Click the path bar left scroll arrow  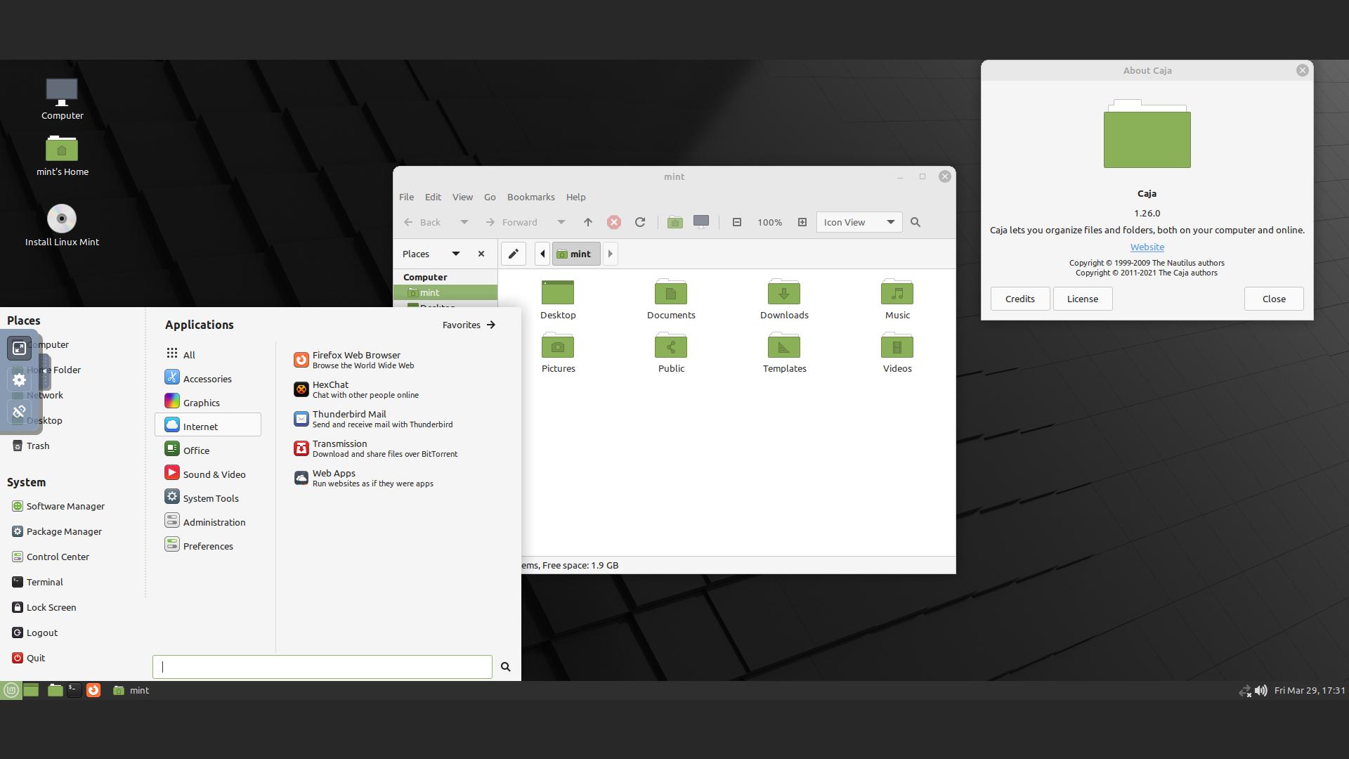coord(542,254)
